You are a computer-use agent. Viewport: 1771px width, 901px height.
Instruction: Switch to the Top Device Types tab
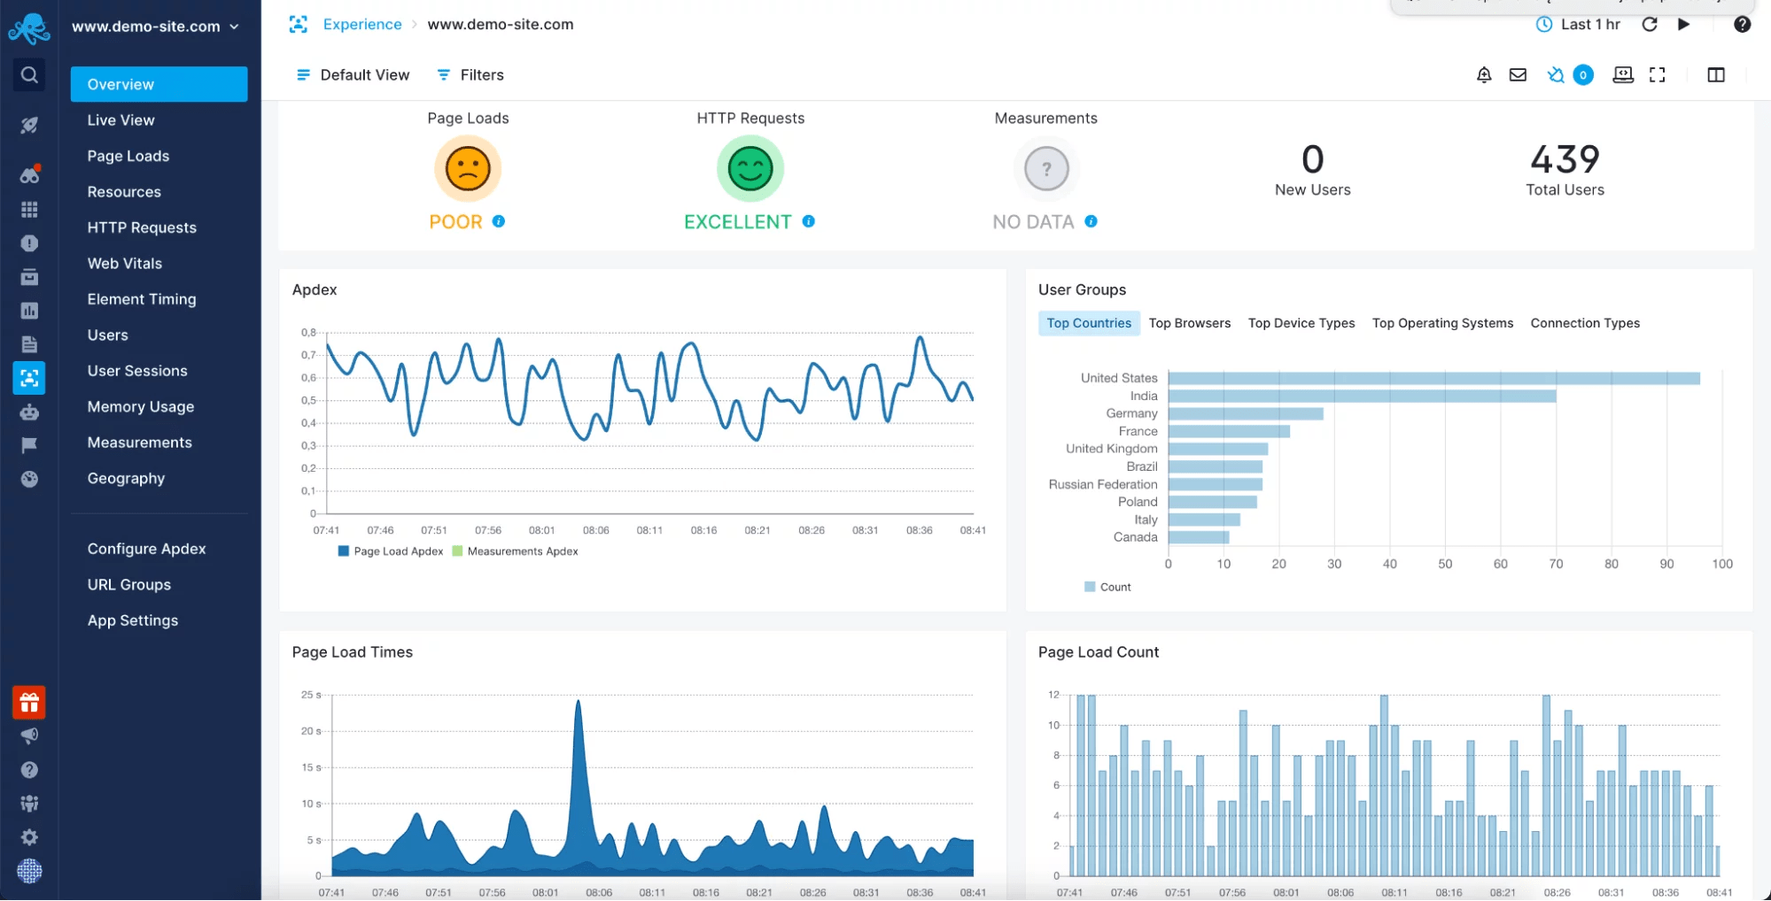[1301, 323]
